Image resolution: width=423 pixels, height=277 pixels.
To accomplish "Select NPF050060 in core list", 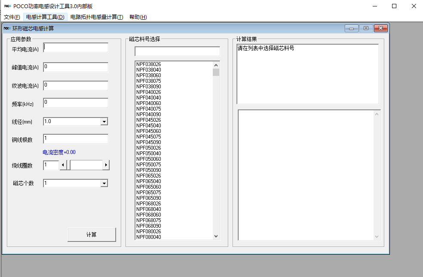I will (174, 159).
